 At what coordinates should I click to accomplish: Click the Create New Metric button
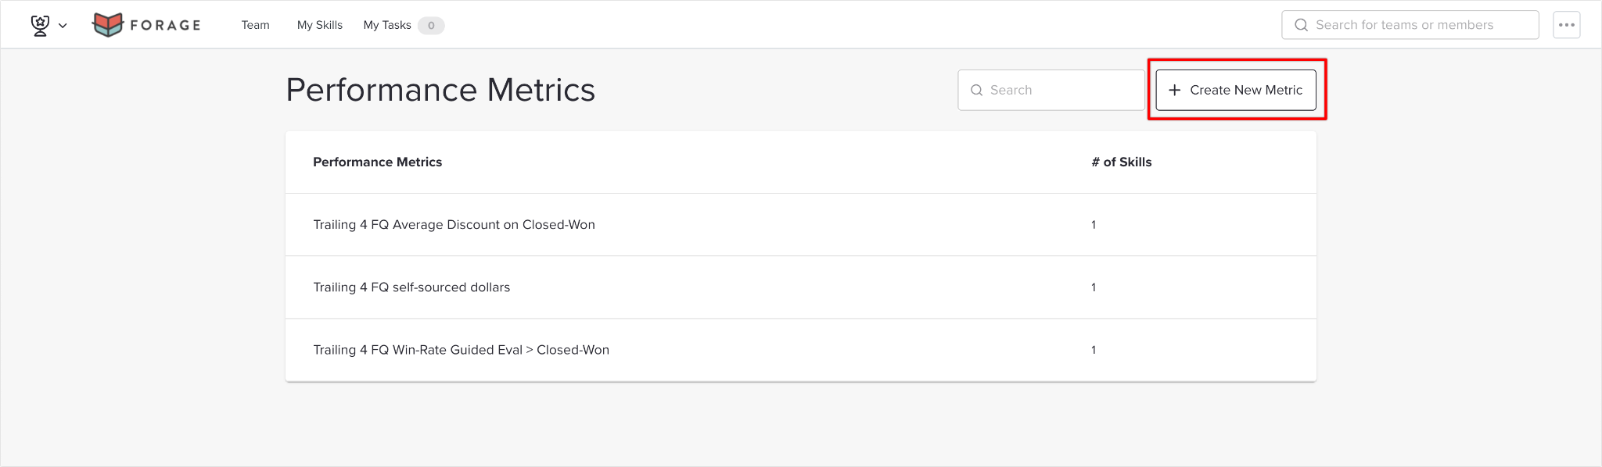[x=1236, y=90]
